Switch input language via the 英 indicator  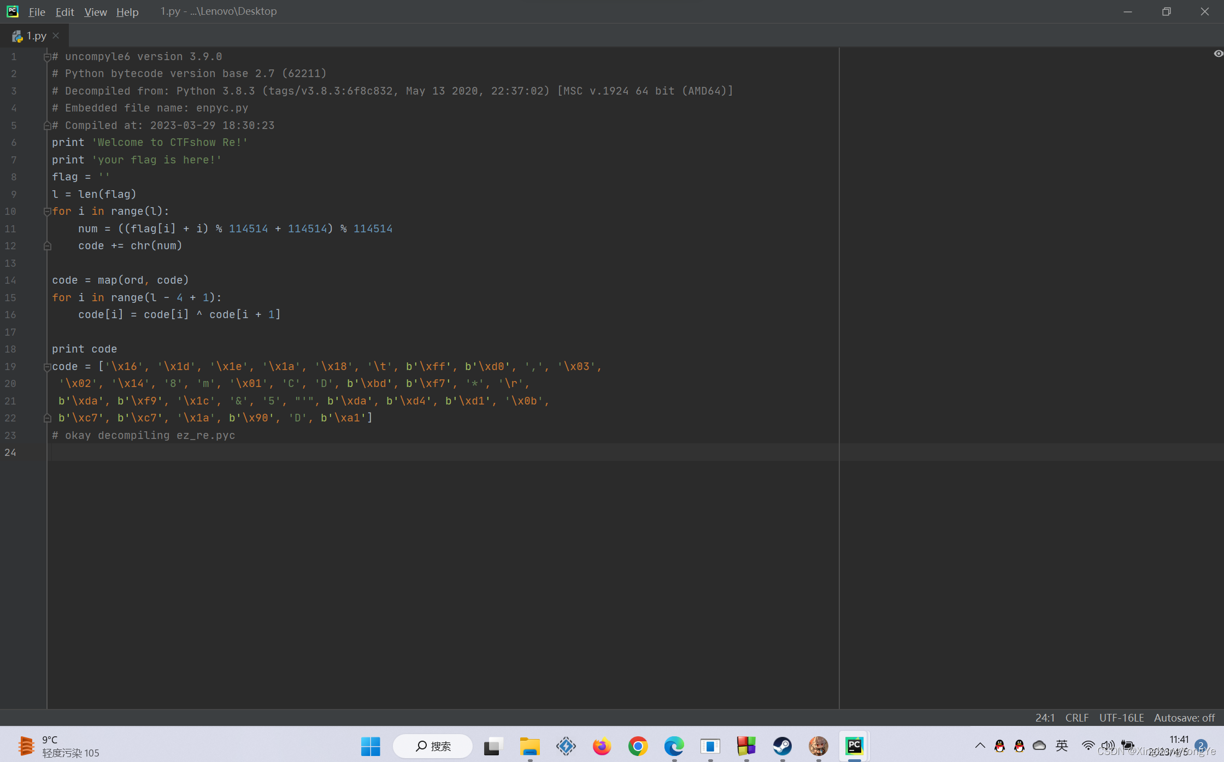[1062, 746]
